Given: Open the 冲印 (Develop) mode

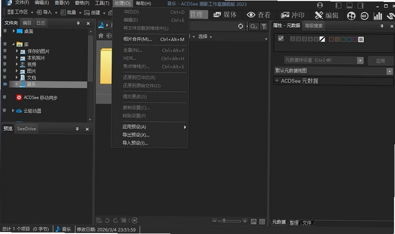Looking at the screenshot, I should click(x=293, y=15).
